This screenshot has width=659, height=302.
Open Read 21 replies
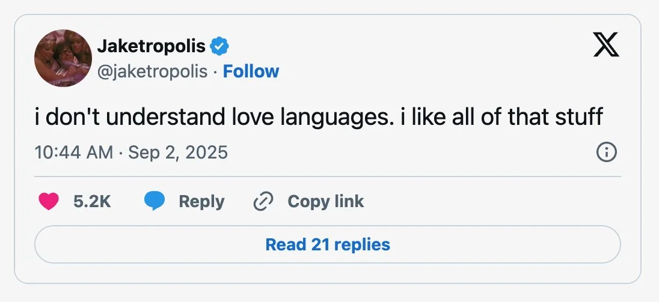(328, 244)
